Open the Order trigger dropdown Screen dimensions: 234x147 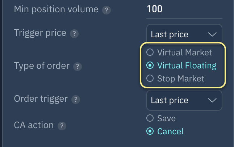coord(184,100)
